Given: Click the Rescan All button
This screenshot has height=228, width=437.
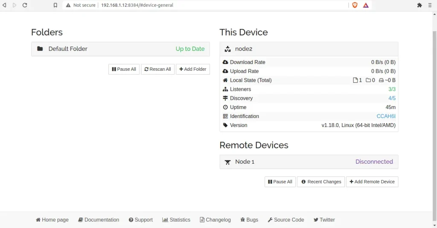Looking at the screenshot, I should [157, 69].
